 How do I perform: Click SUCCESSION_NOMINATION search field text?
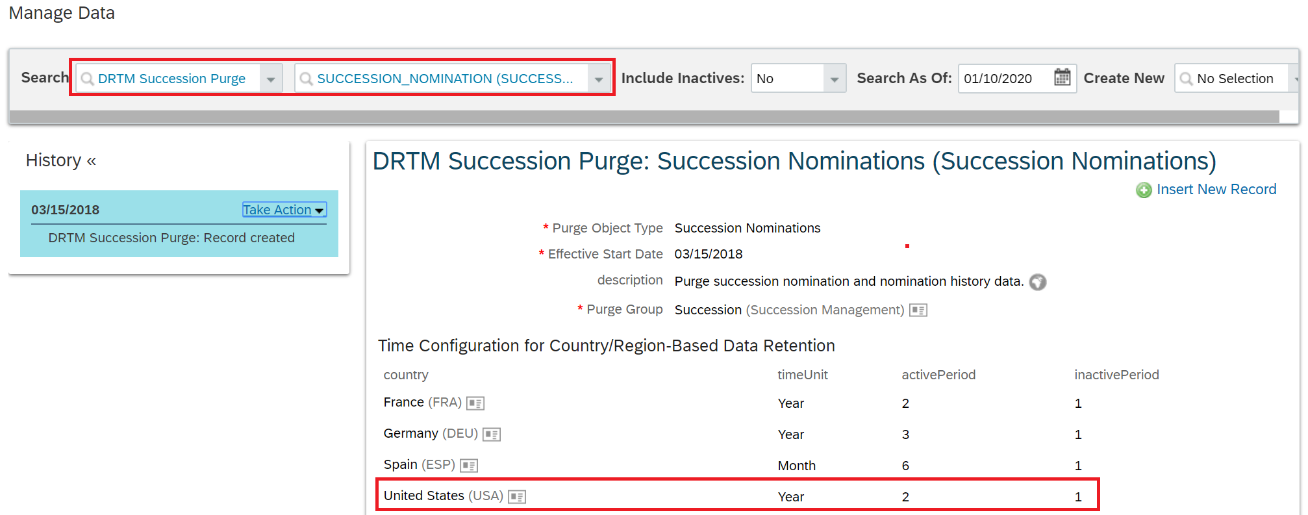(x=445, y=79)
